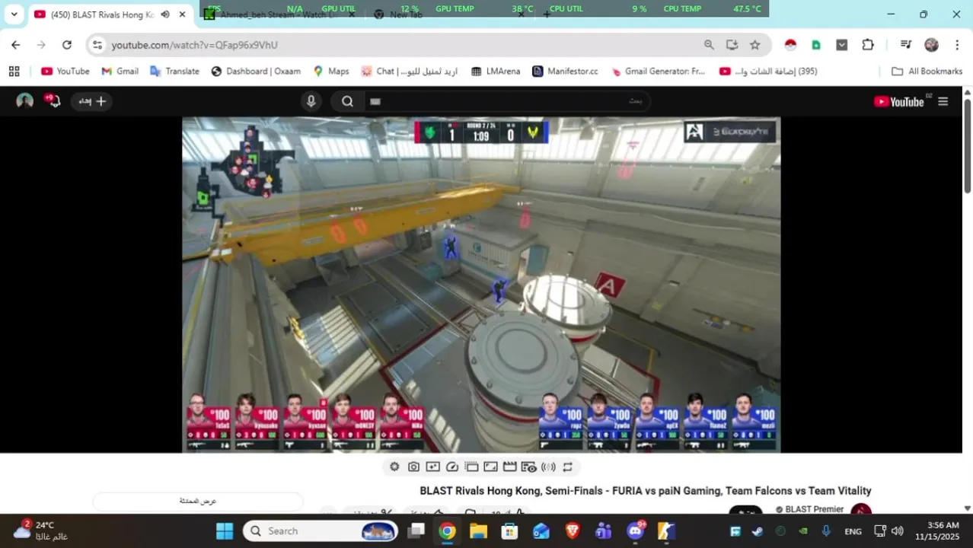Viewport: 973px width, 548px height.
Task: Click the CS2 match video player
Action: 481,285
